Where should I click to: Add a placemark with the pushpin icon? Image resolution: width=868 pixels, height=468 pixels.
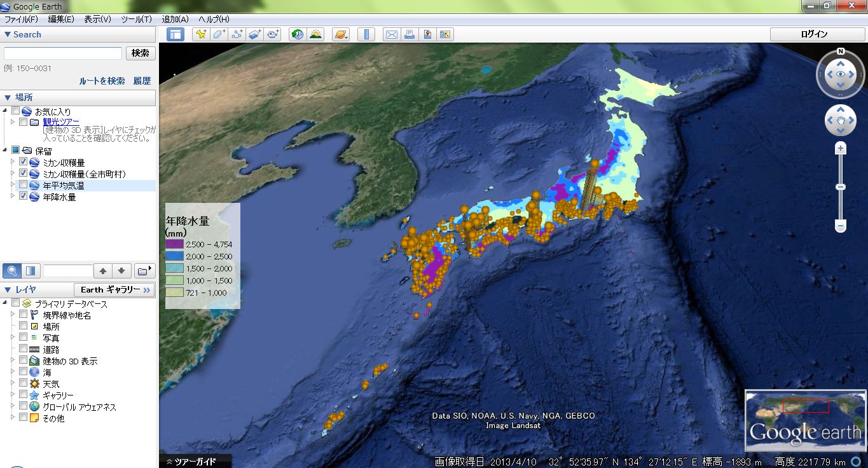click(x=201, y=34)
